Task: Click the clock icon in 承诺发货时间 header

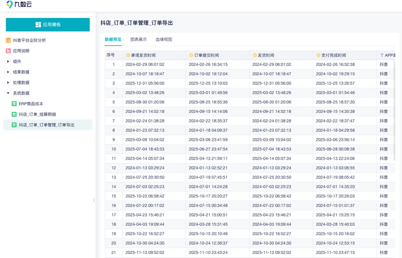Action: (128, 55)
